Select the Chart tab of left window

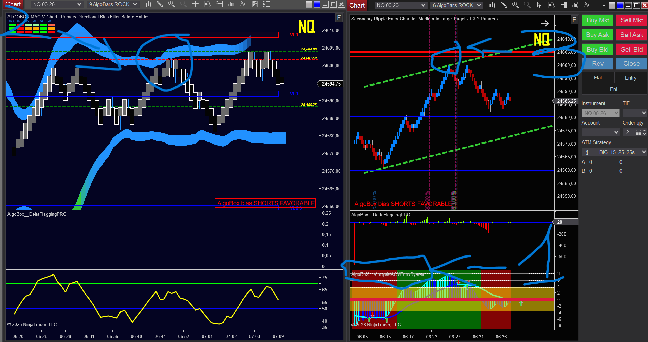(13, 4)
